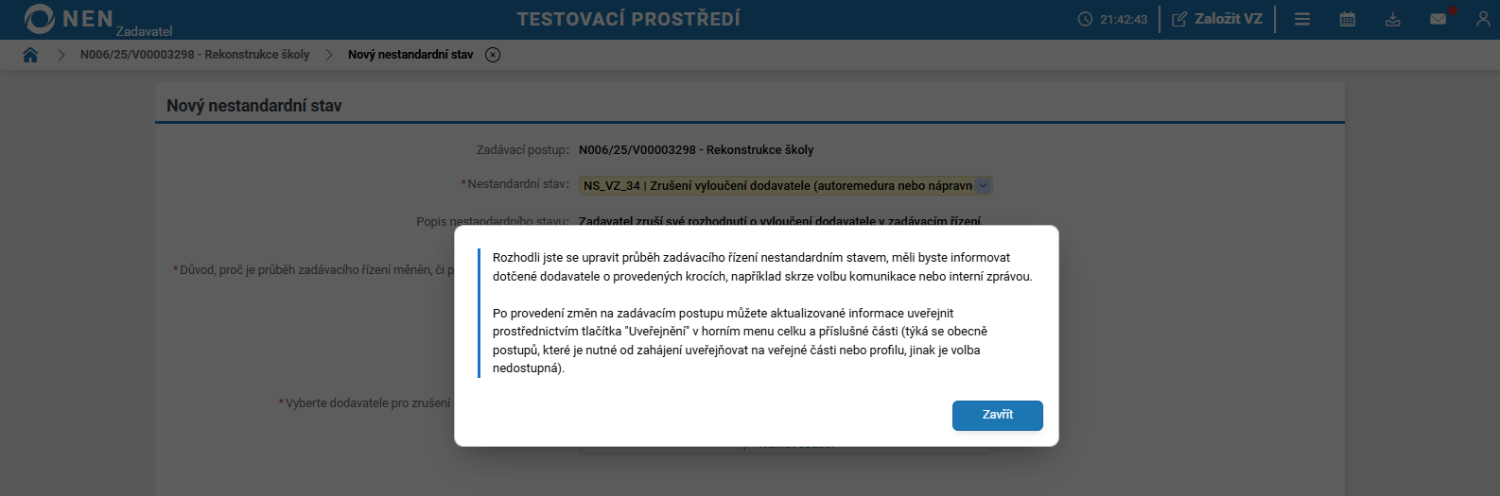Click the Zadavatel role label
Image resolution: width=1500 pixels, height=496 pixels.
click(144, 31)
